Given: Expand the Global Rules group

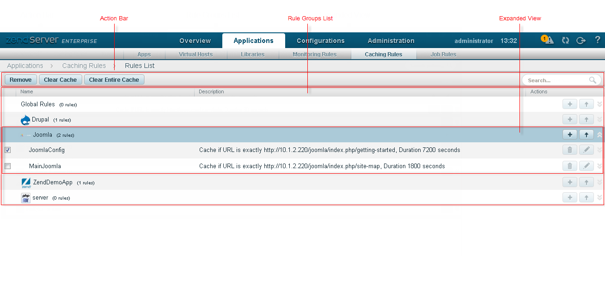Looking at the screenshot, I should [600, 104].
